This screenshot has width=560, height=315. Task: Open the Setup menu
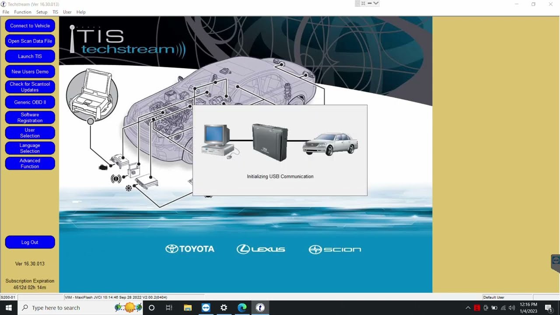pos(42,12)
